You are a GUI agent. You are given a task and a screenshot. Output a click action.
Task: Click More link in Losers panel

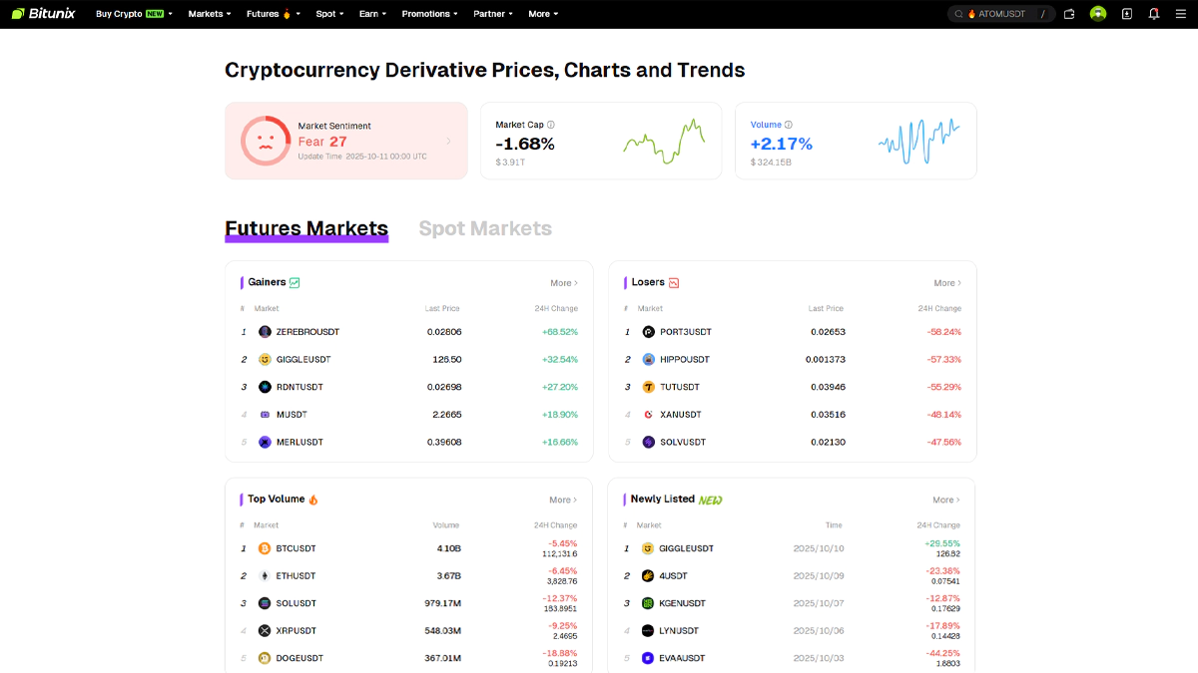click(x=946, y=283)
